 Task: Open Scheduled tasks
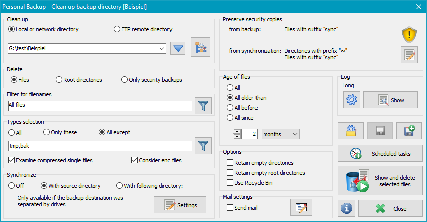click(x=380, y=154)
